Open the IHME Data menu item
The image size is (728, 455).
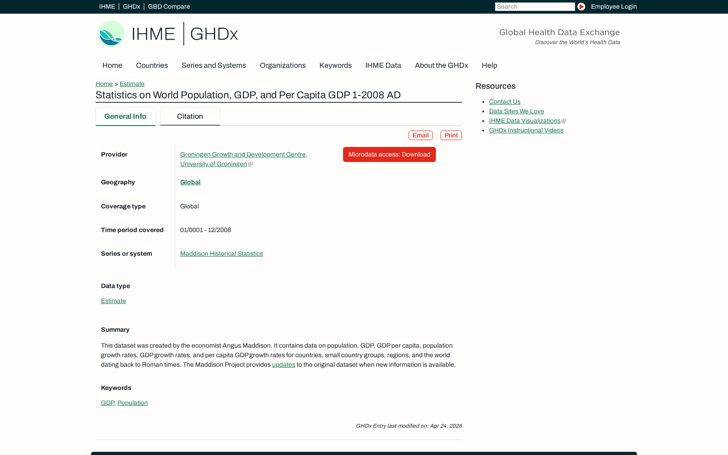click(383, 66)
